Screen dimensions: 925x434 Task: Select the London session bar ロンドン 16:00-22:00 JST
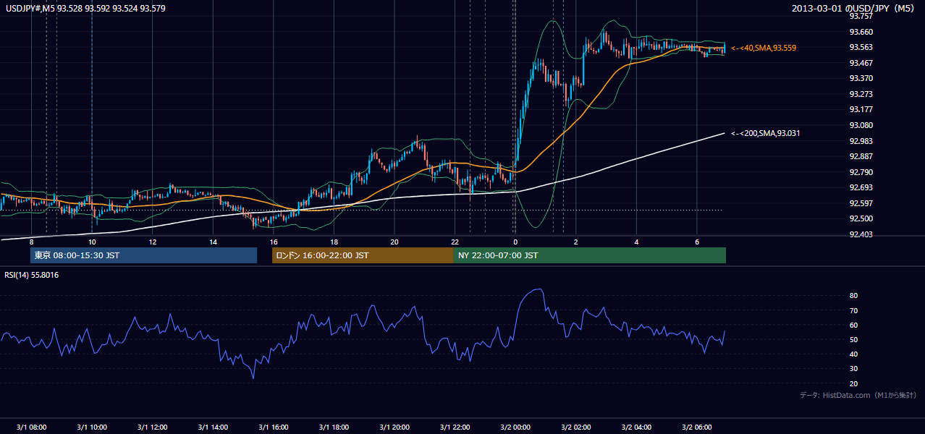coord(363,255)
